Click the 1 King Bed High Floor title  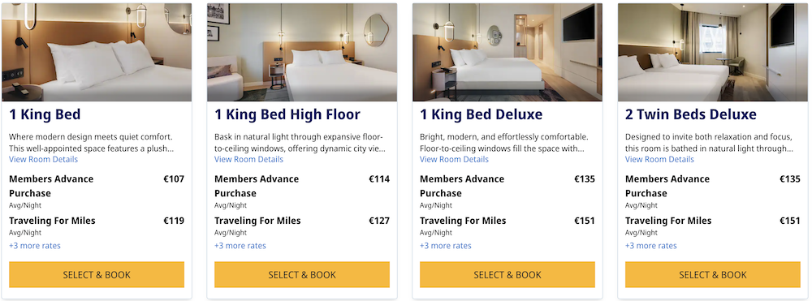pyautogui.click(x=287, y=114)
